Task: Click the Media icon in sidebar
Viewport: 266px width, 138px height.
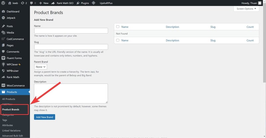Action: pyautogui.click(x=3, y=33)
